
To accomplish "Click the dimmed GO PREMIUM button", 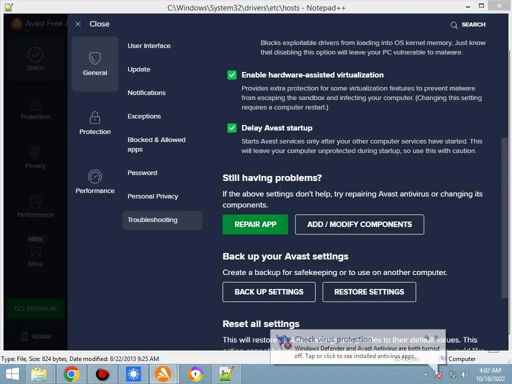I will click(x=35, y=309).
